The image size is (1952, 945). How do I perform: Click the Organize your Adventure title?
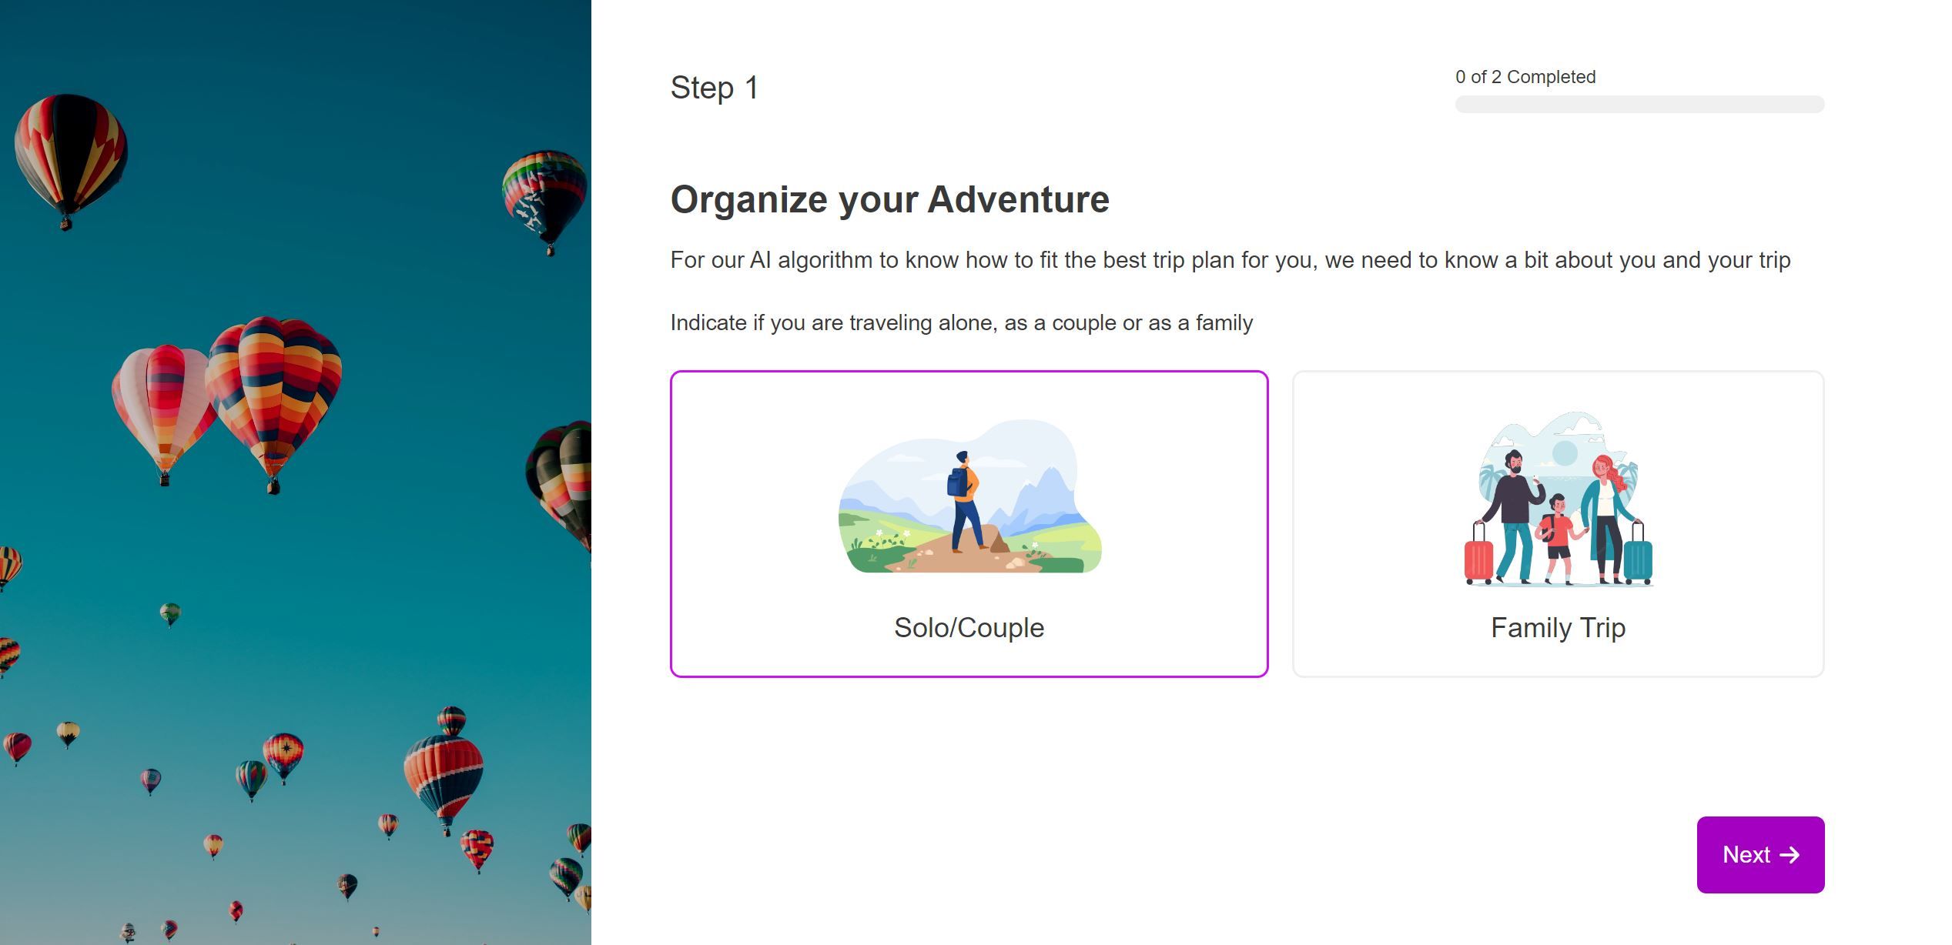(889, 199)
